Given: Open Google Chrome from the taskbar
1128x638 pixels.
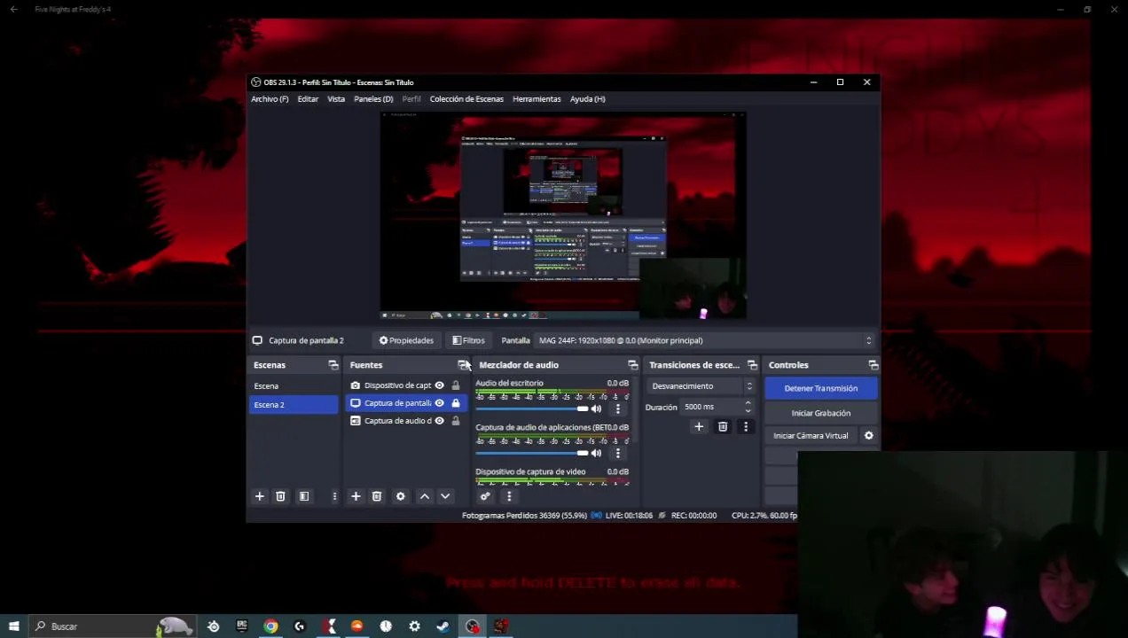Looking at the screenshot, I should click(x=270, y=626).
